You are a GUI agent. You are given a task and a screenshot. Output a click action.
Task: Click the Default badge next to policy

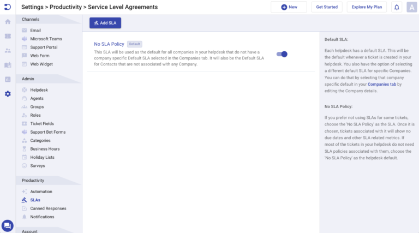[134, 44]
